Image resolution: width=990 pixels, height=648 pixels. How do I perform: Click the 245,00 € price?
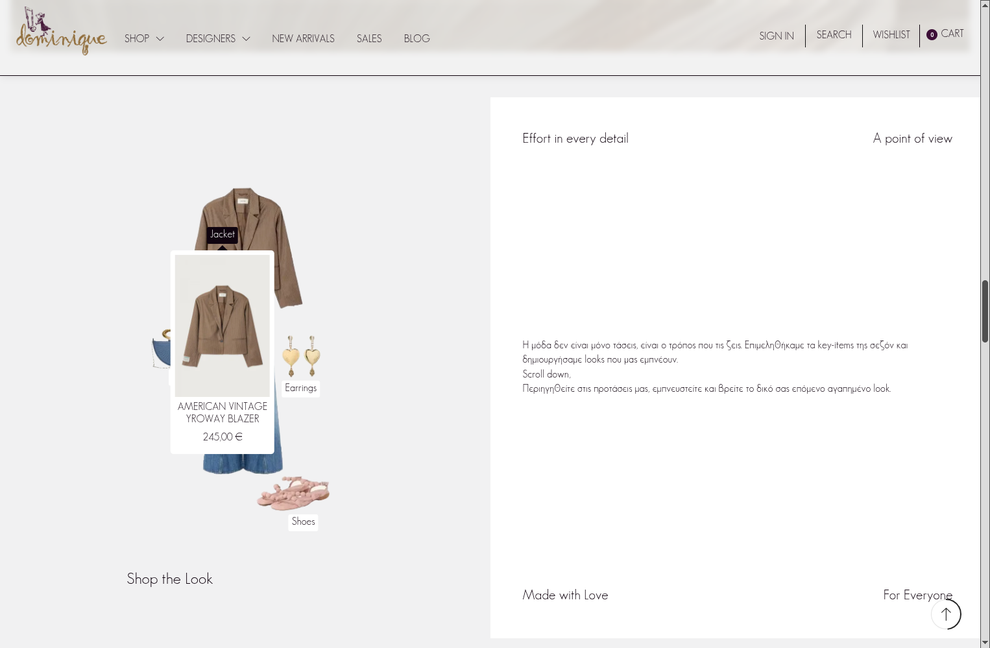tap(223, 437)
